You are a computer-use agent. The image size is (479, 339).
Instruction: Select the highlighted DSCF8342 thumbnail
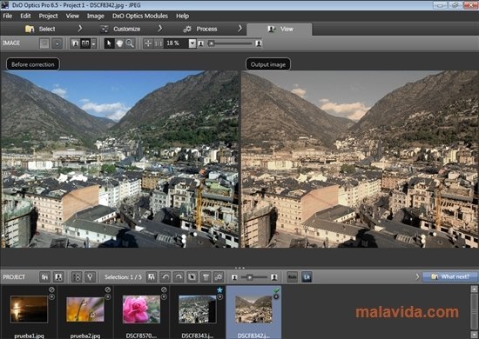click(253, 309)
